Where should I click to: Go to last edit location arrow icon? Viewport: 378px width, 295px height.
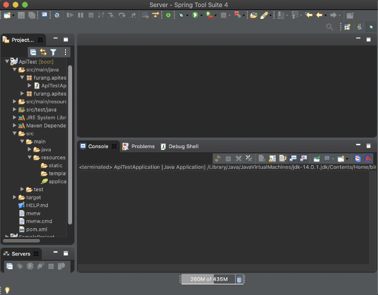tap(308, 15)
